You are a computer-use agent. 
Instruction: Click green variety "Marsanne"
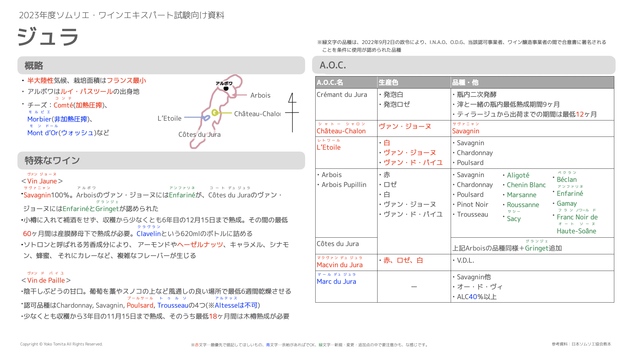click(521, 195)
